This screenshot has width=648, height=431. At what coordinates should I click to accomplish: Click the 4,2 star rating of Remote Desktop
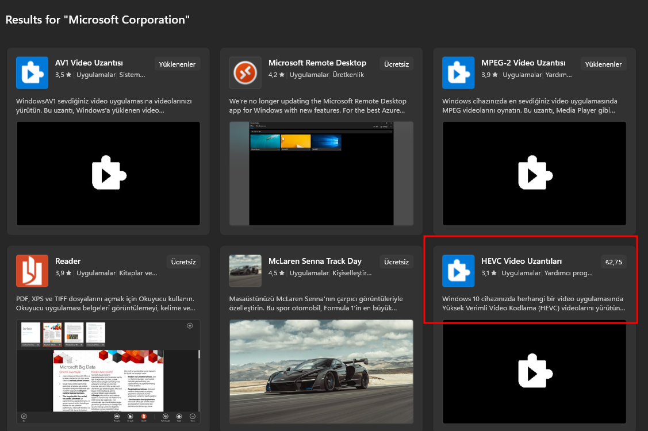pyautogui.click(x=277, y=75)
